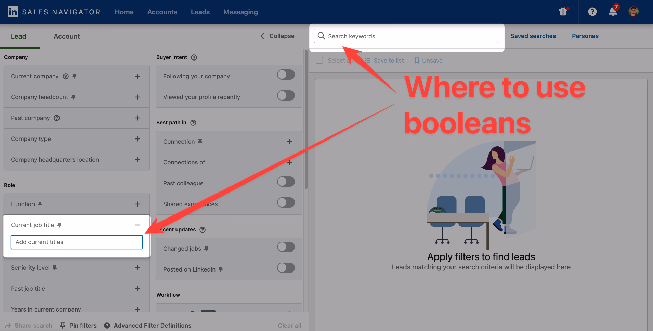
Task: Expand the Company headcount filter
Action: (138, 97)
